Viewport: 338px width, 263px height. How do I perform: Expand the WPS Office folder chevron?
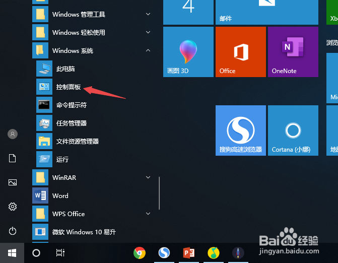point(148,214)
